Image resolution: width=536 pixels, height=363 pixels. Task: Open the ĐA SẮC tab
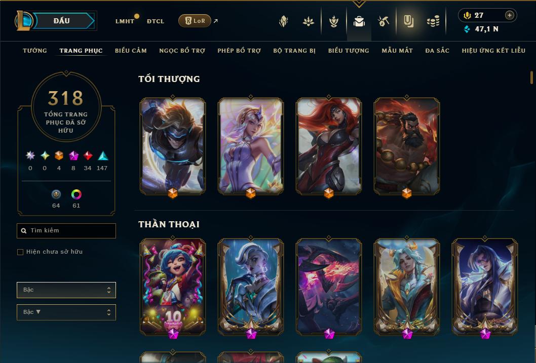coord(437,51)
